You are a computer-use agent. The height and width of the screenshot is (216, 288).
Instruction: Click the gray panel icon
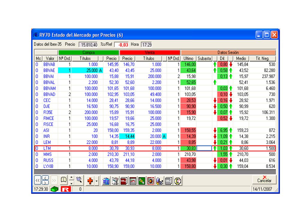pos(168,181)
